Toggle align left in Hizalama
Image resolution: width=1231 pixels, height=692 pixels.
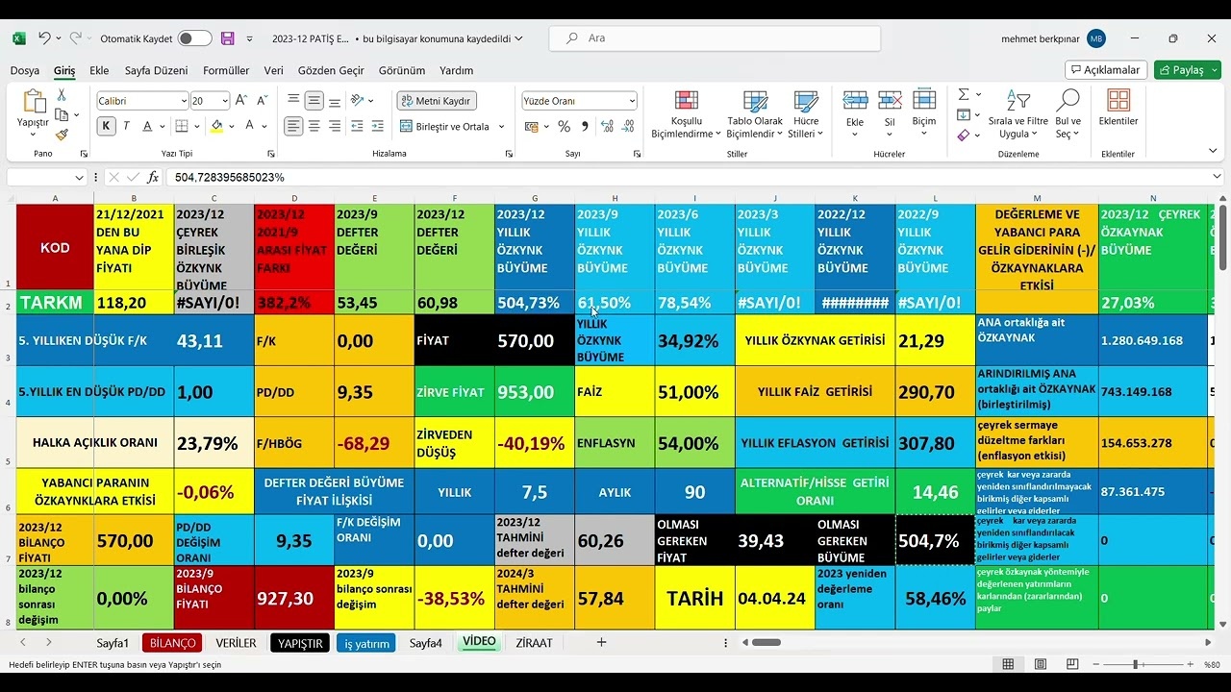(293, 126)
